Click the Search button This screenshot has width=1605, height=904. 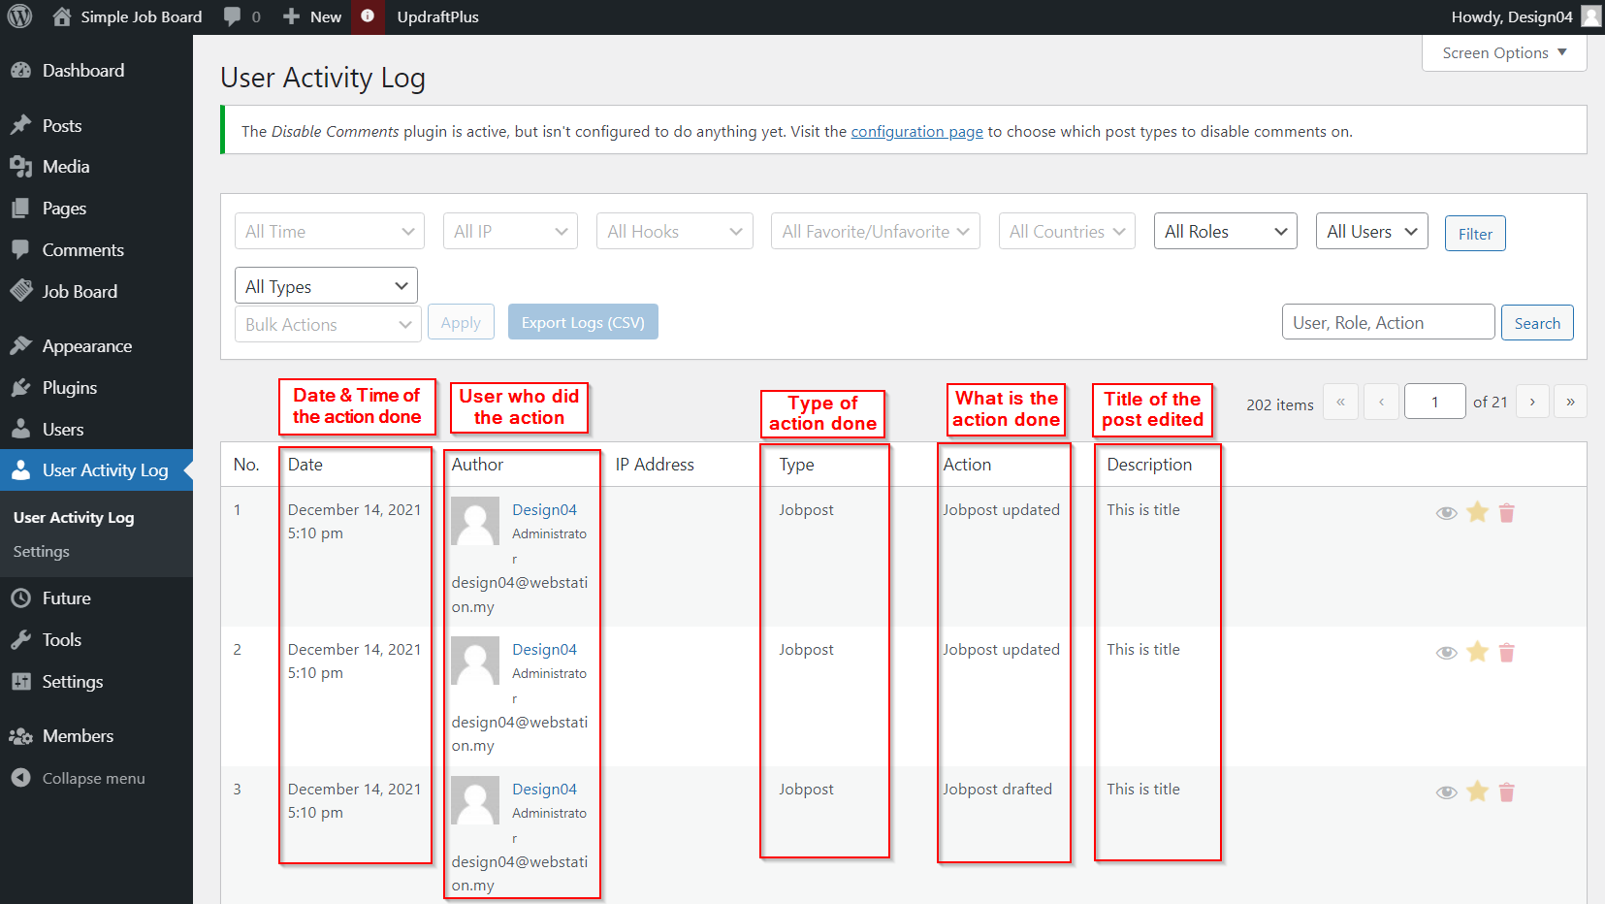1537,323
